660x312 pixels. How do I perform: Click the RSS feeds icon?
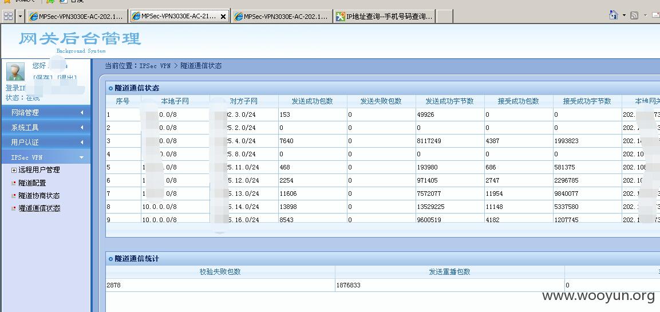pyautogui.click(x=634, y=15)
